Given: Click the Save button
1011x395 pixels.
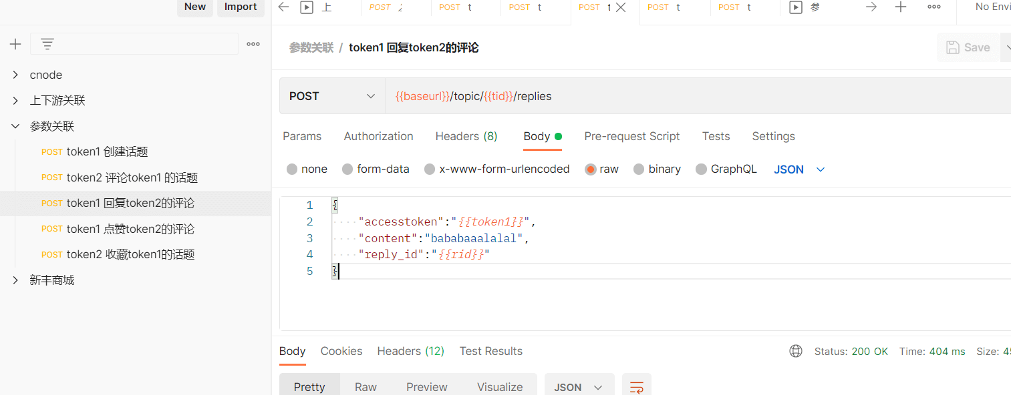Looking at the screenshot, I should [968, 47].
